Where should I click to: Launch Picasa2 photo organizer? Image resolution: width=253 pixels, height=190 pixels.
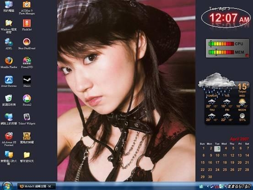(x=27, y=100)
